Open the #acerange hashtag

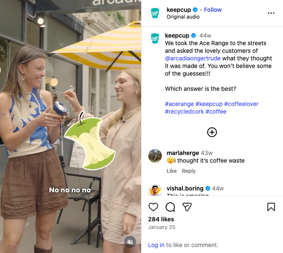(180, 104)
